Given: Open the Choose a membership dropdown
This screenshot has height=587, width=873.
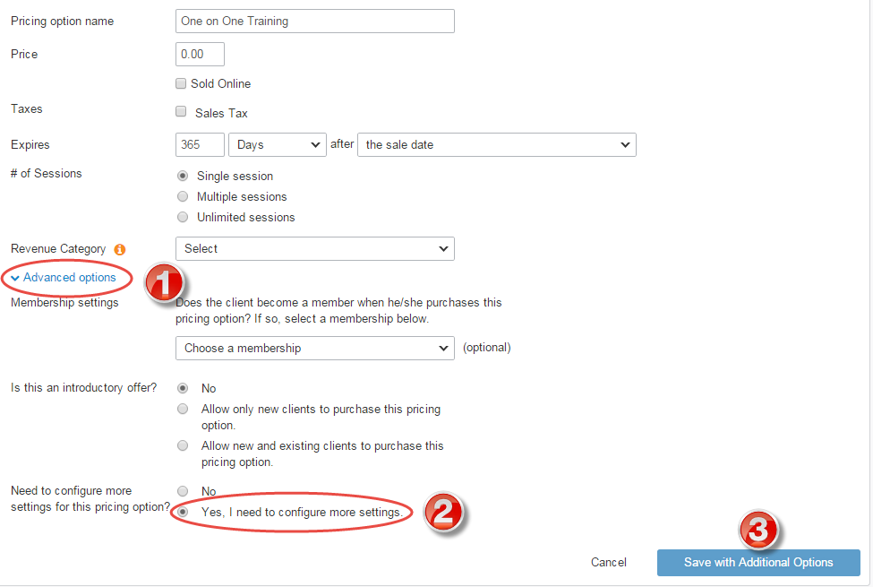Looking at the screenshot, I should coord(314,348).
